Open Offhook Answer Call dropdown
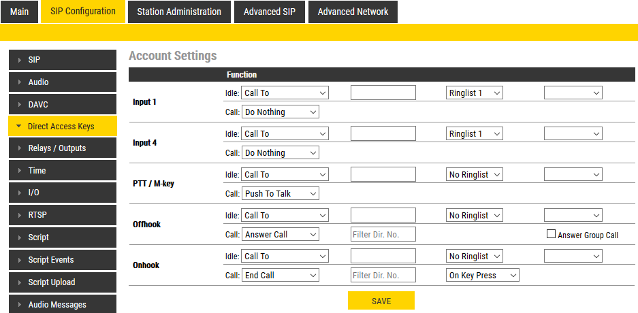Screen dimensions: 638x313 tap(281, 235)
